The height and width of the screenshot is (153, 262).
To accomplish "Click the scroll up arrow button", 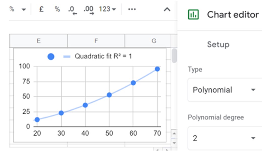I will [174, 133].
